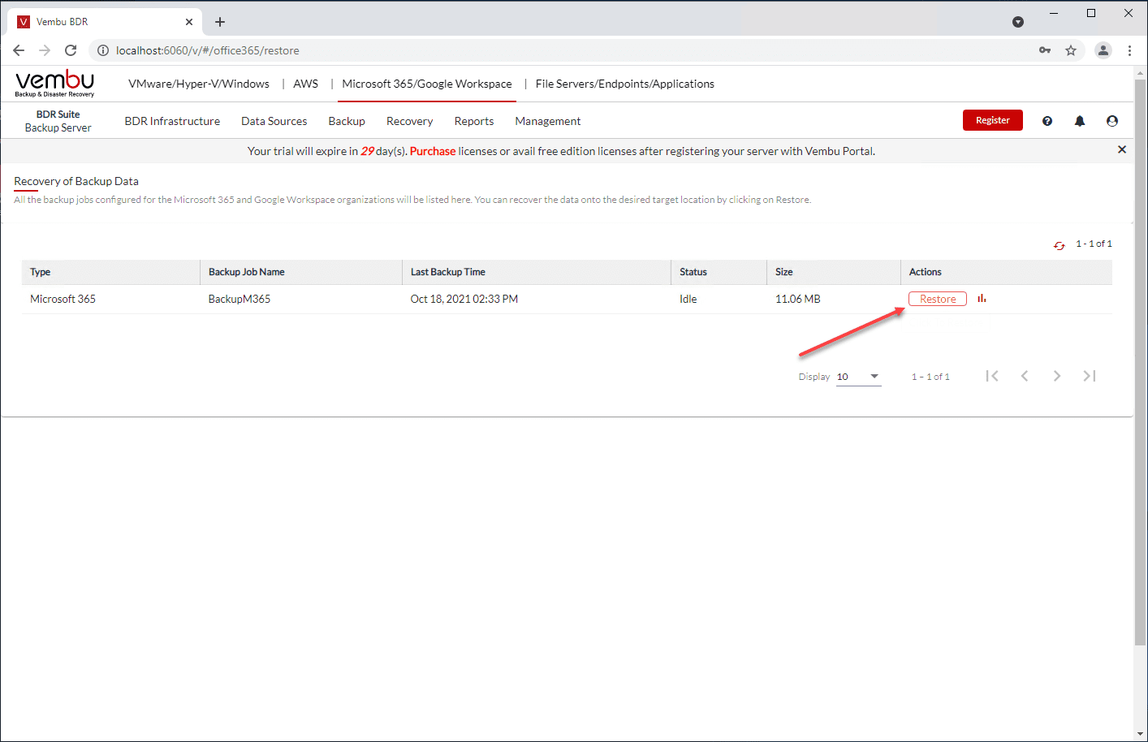Image resolution: width=1148 pixels, height=742 pixels.
Task: Open the saved passwords key icon
Action: [x=1045, y=50]
